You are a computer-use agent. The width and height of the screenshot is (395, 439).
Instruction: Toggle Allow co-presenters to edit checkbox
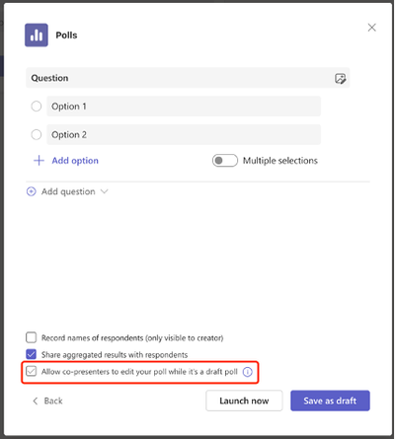(x=32, y=371)
